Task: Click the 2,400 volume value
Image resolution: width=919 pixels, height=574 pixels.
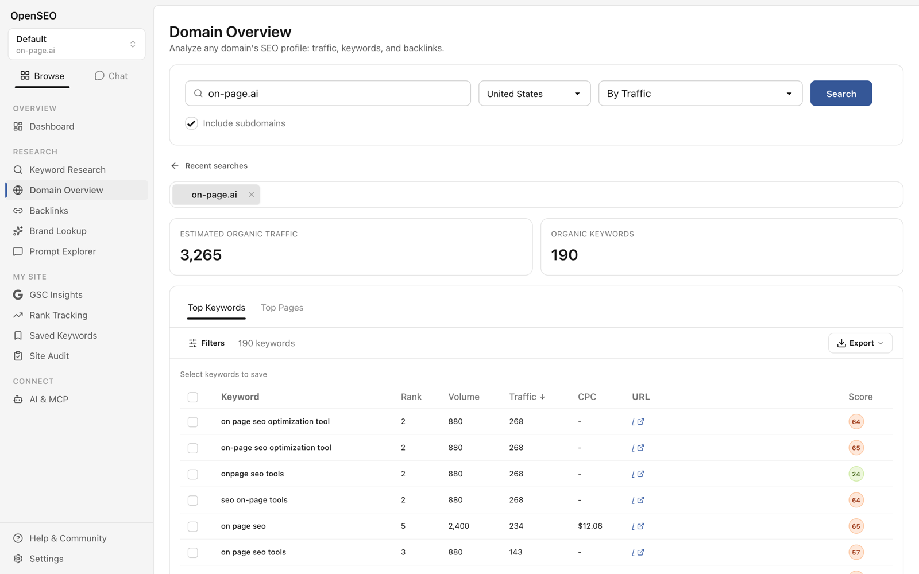Action: (x=458, y=526)
